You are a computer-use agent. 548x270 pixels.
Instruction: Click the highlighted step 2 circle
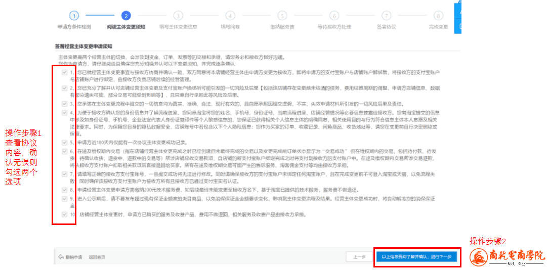pyautogui.click(x=126, y=16)
